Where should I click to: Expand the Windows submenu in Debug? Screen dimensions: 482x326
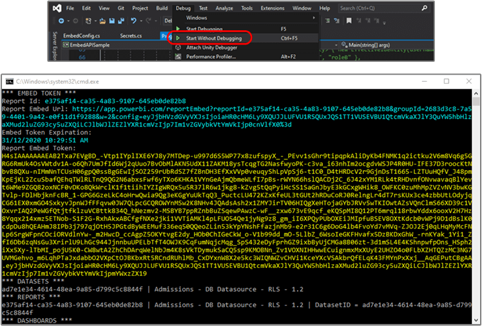pyautogui.click(x=246, y=18)
